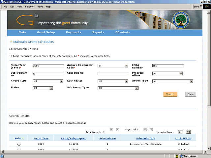Click the vertical scrollbar up arrow
The image size is (211, 158).
tap(209, 12)
